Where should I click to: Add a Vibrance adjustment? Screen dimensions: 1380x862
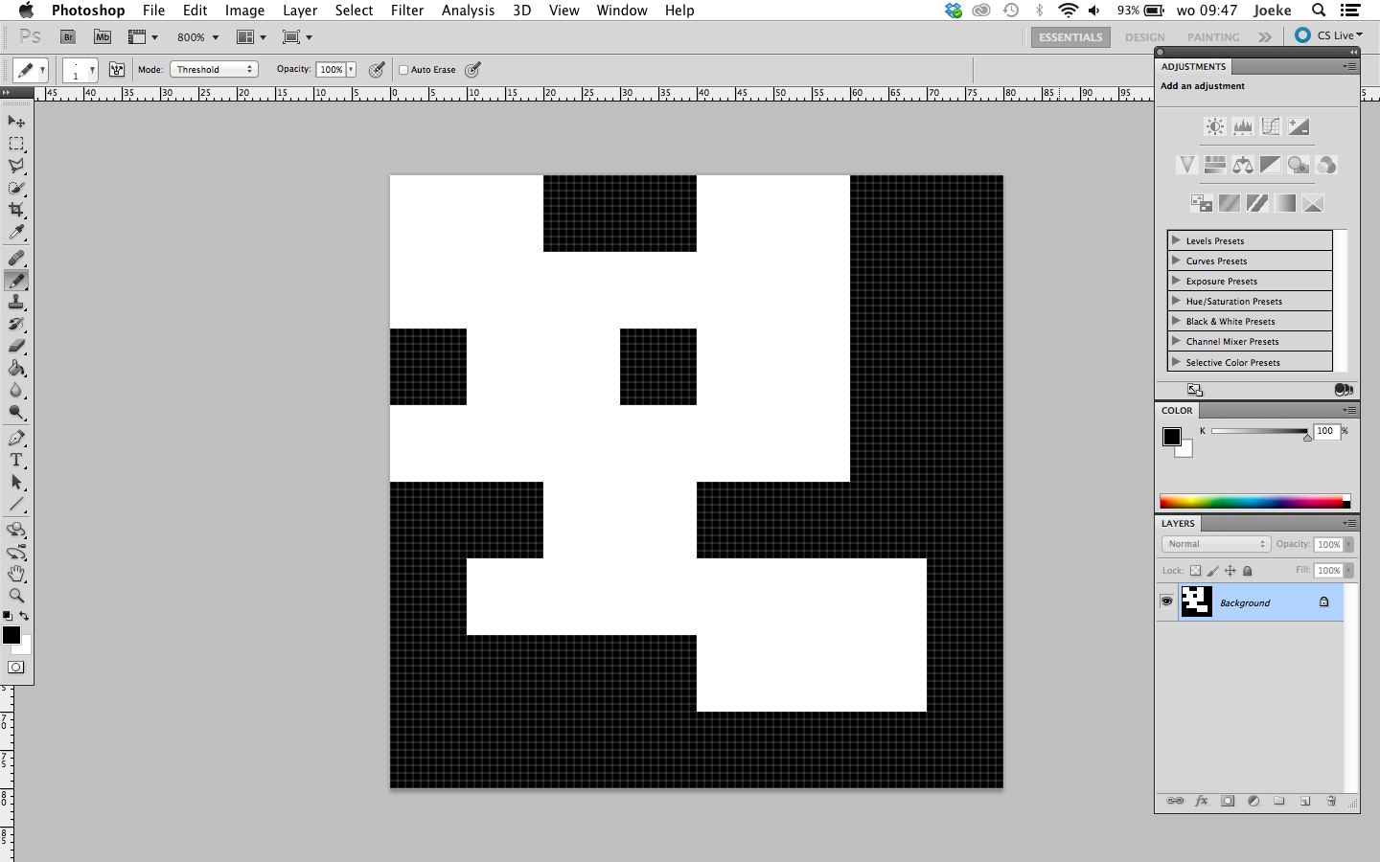click(x=1186, y=165)
